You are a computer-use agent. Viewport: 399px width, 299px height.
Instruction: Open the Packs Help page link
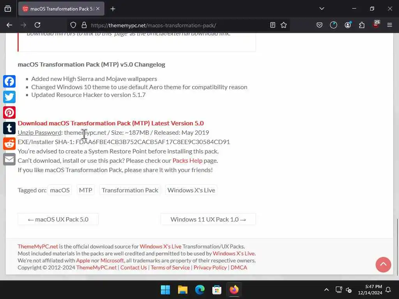(x=187, y=161)
